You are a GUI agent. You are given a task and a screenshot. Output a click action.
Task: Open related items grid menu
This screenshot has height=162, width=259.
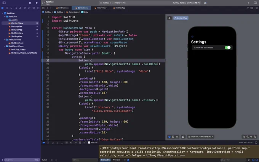(43, 8)
